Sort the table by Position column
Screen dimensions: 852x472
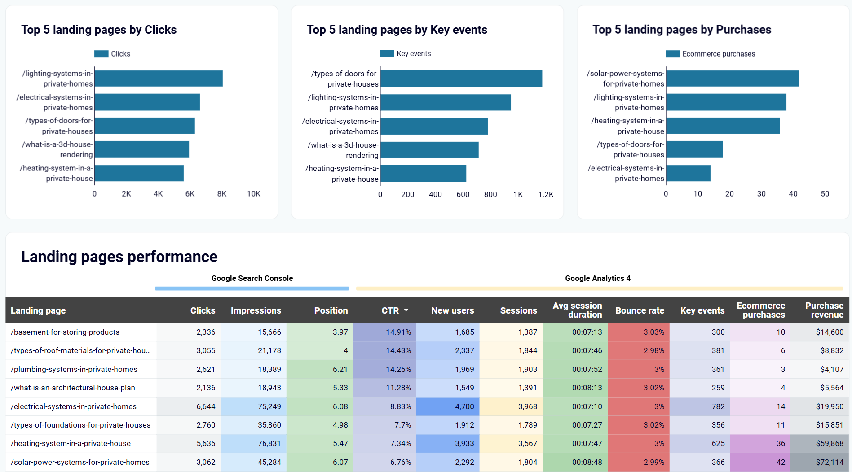(x=331, y=310)
